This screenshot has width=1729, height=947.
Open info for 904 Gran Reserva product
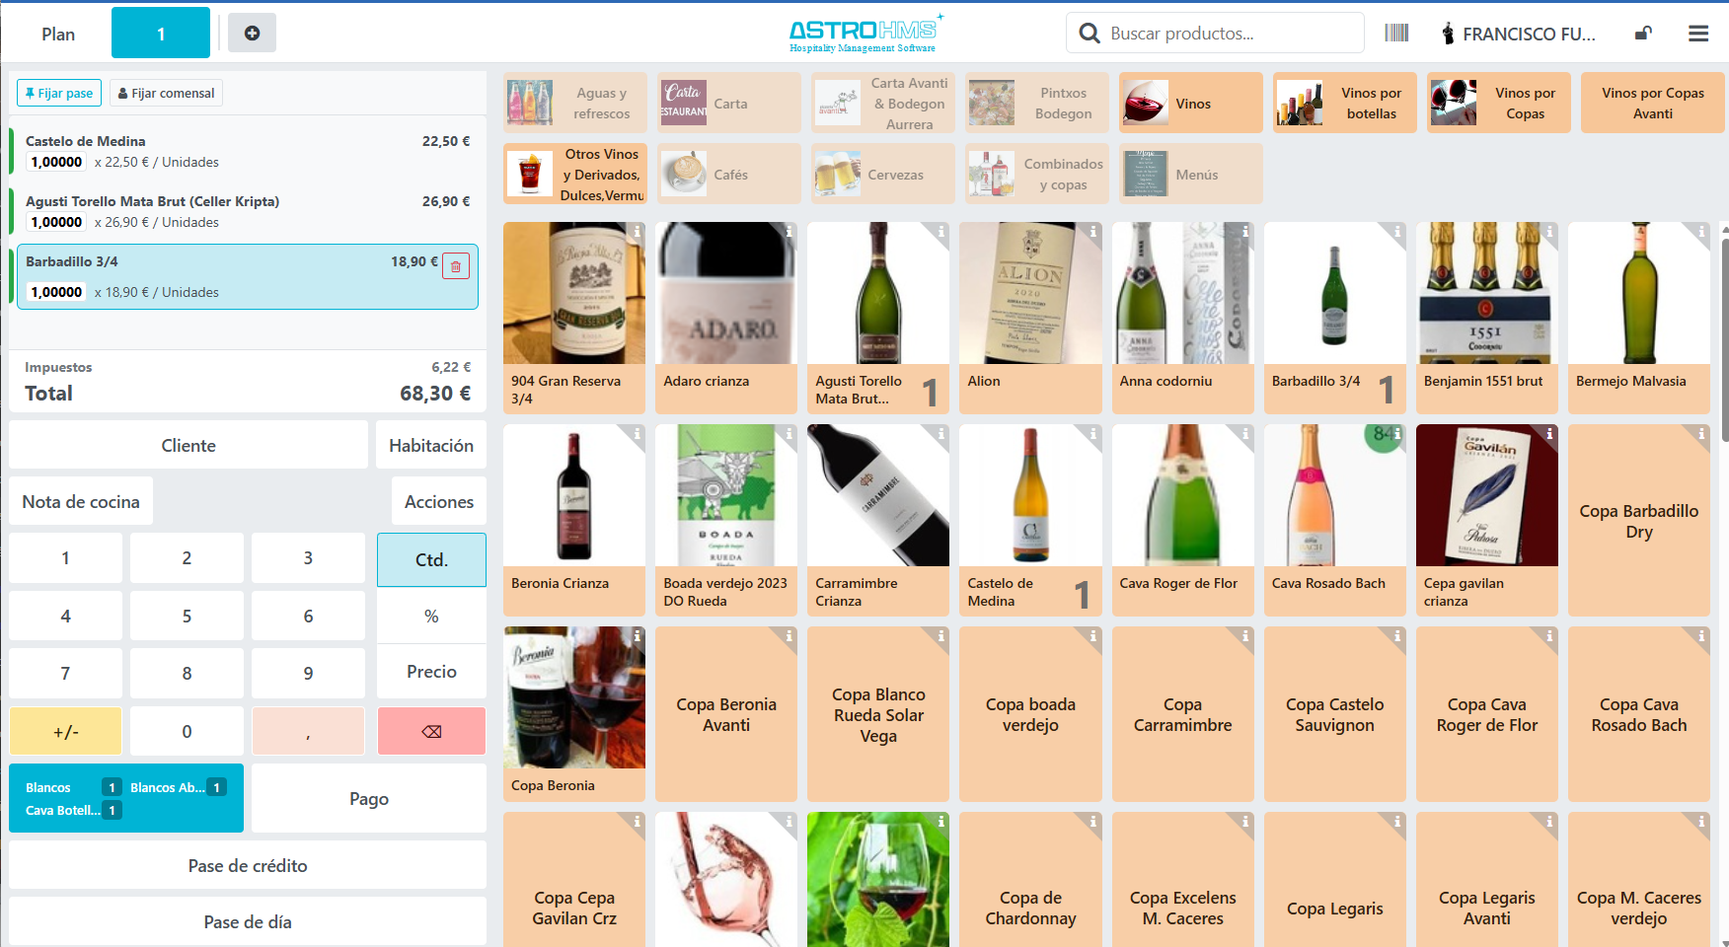(638, 231)
